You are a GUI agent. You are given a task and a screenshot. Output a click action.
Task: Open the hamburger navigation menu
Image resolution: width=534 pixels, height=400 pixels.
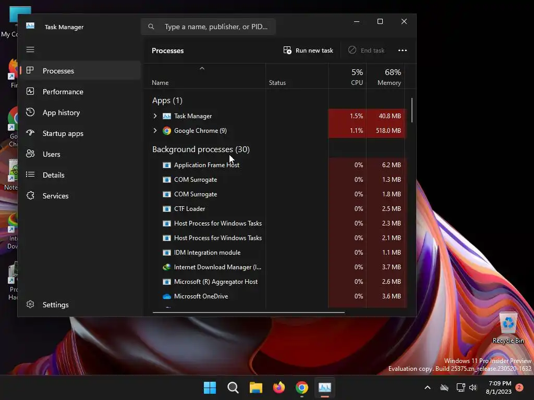click(30, 49)
